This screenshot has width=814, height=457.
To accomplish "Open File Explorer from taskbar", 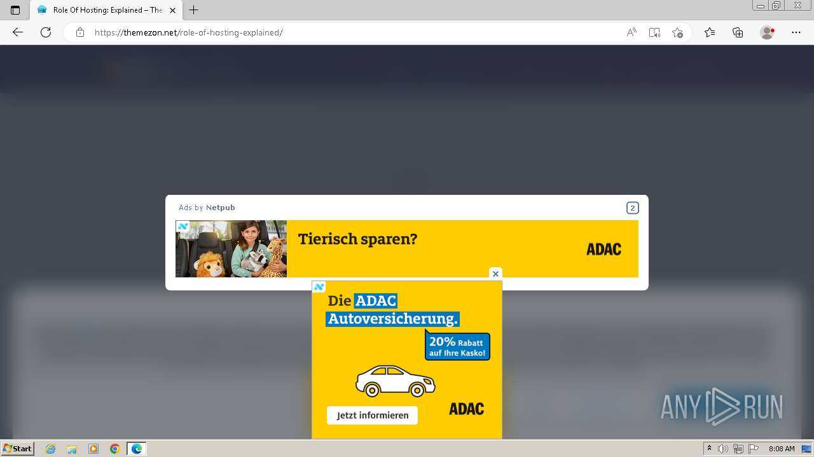I will pyautogui.click(x=72, y=449).
